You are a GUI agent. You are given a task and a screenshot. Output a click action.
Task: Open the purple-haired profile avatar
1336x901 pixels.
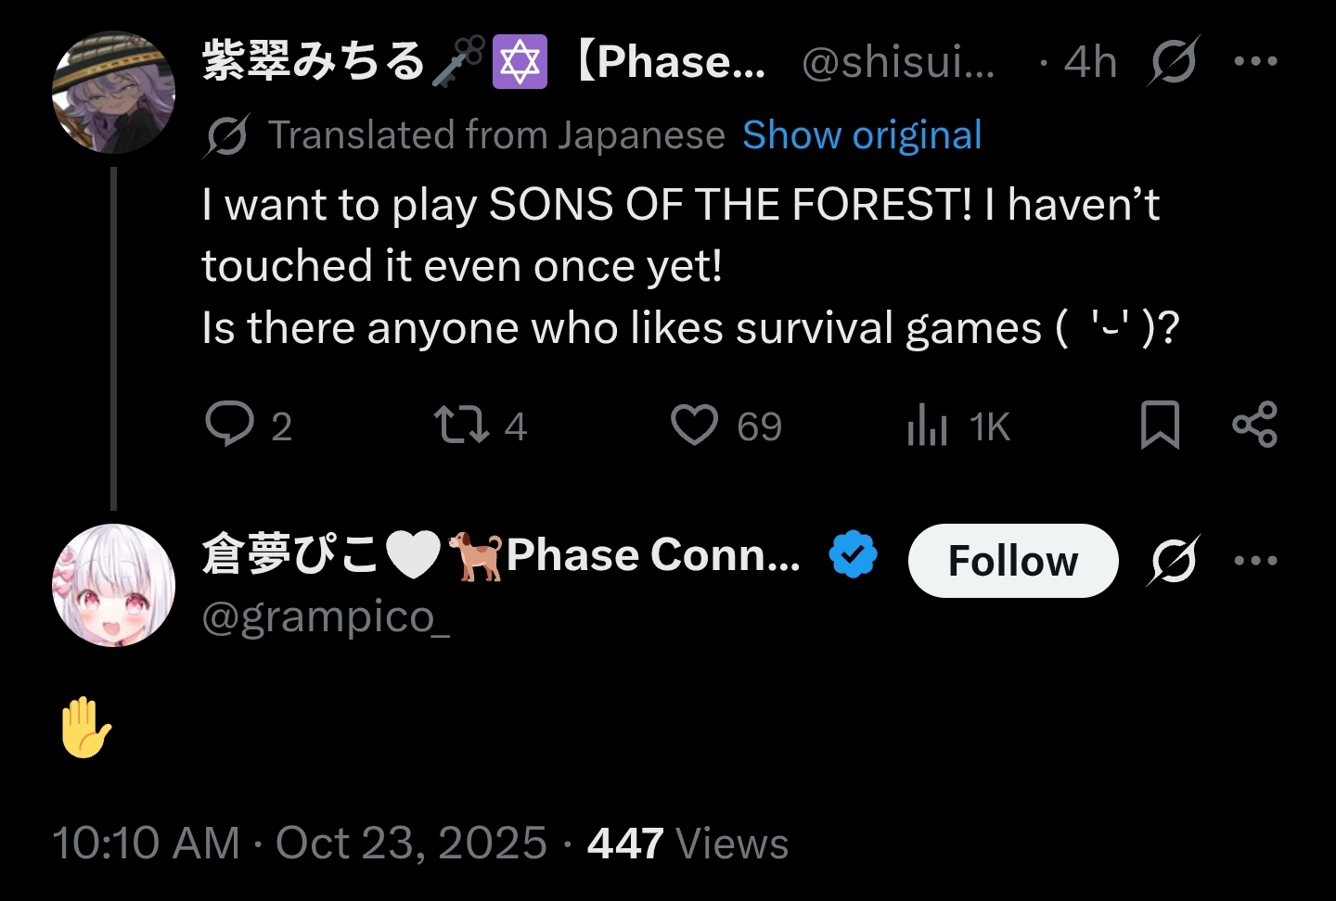click(x=113, y=92)
